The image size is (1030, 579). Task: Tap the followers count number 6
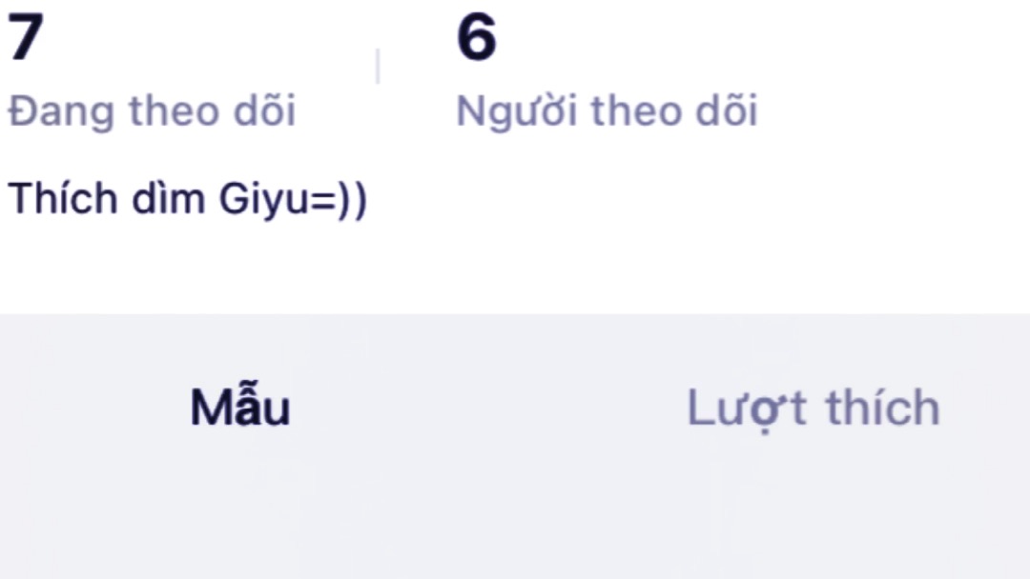point(476,37)
